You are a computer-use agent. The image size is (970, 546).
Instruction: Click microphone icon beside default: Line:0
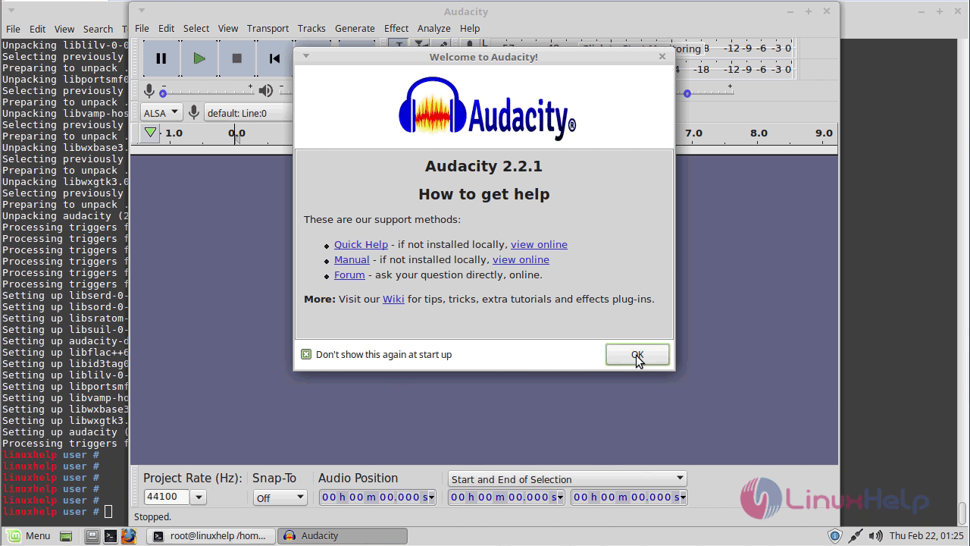click(194, 113)
